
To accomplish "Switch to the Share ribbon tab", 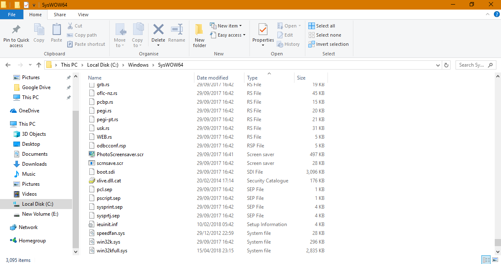I will pos(60,15).
